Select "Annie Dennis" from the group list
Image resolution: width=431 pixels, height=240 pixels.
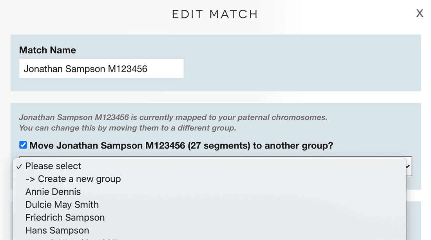53,192
